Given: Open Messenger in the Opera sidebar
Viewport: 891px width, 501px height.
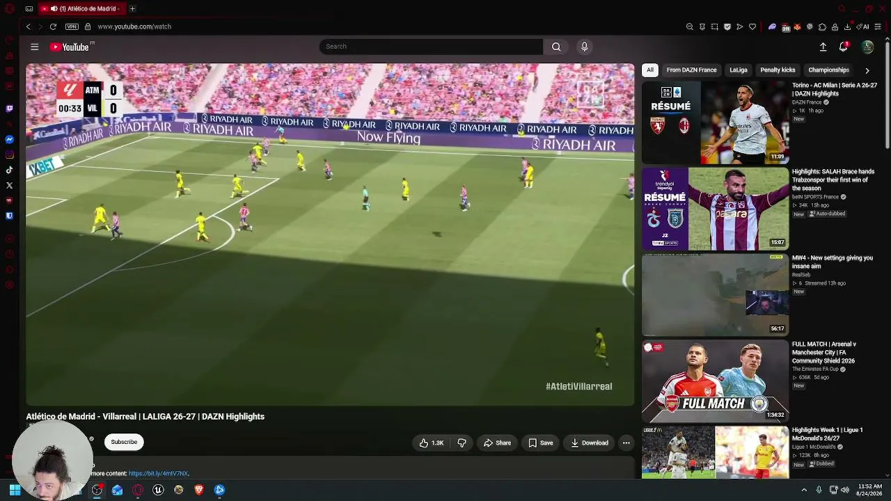Looking at the screenshot, I should click(9, 139).
